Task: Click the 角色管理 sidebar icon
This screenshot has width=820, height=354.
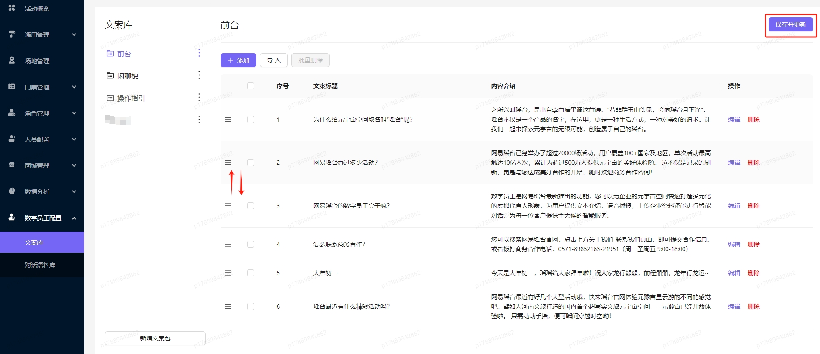Action: (12, 112)
